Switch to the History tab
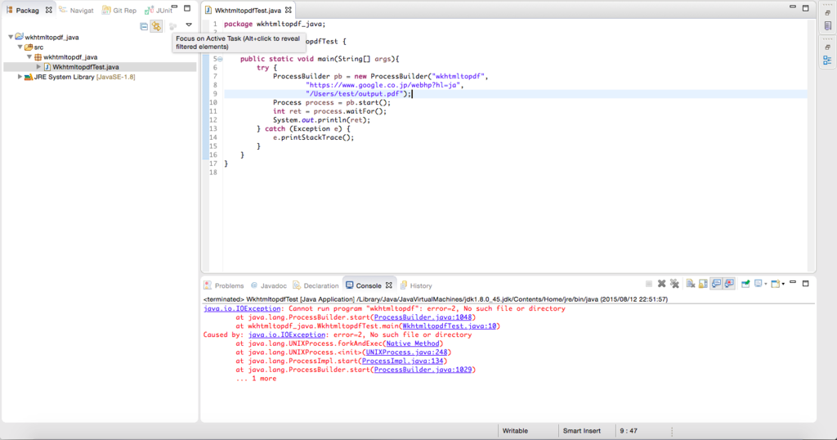 [x=416, y=285]
